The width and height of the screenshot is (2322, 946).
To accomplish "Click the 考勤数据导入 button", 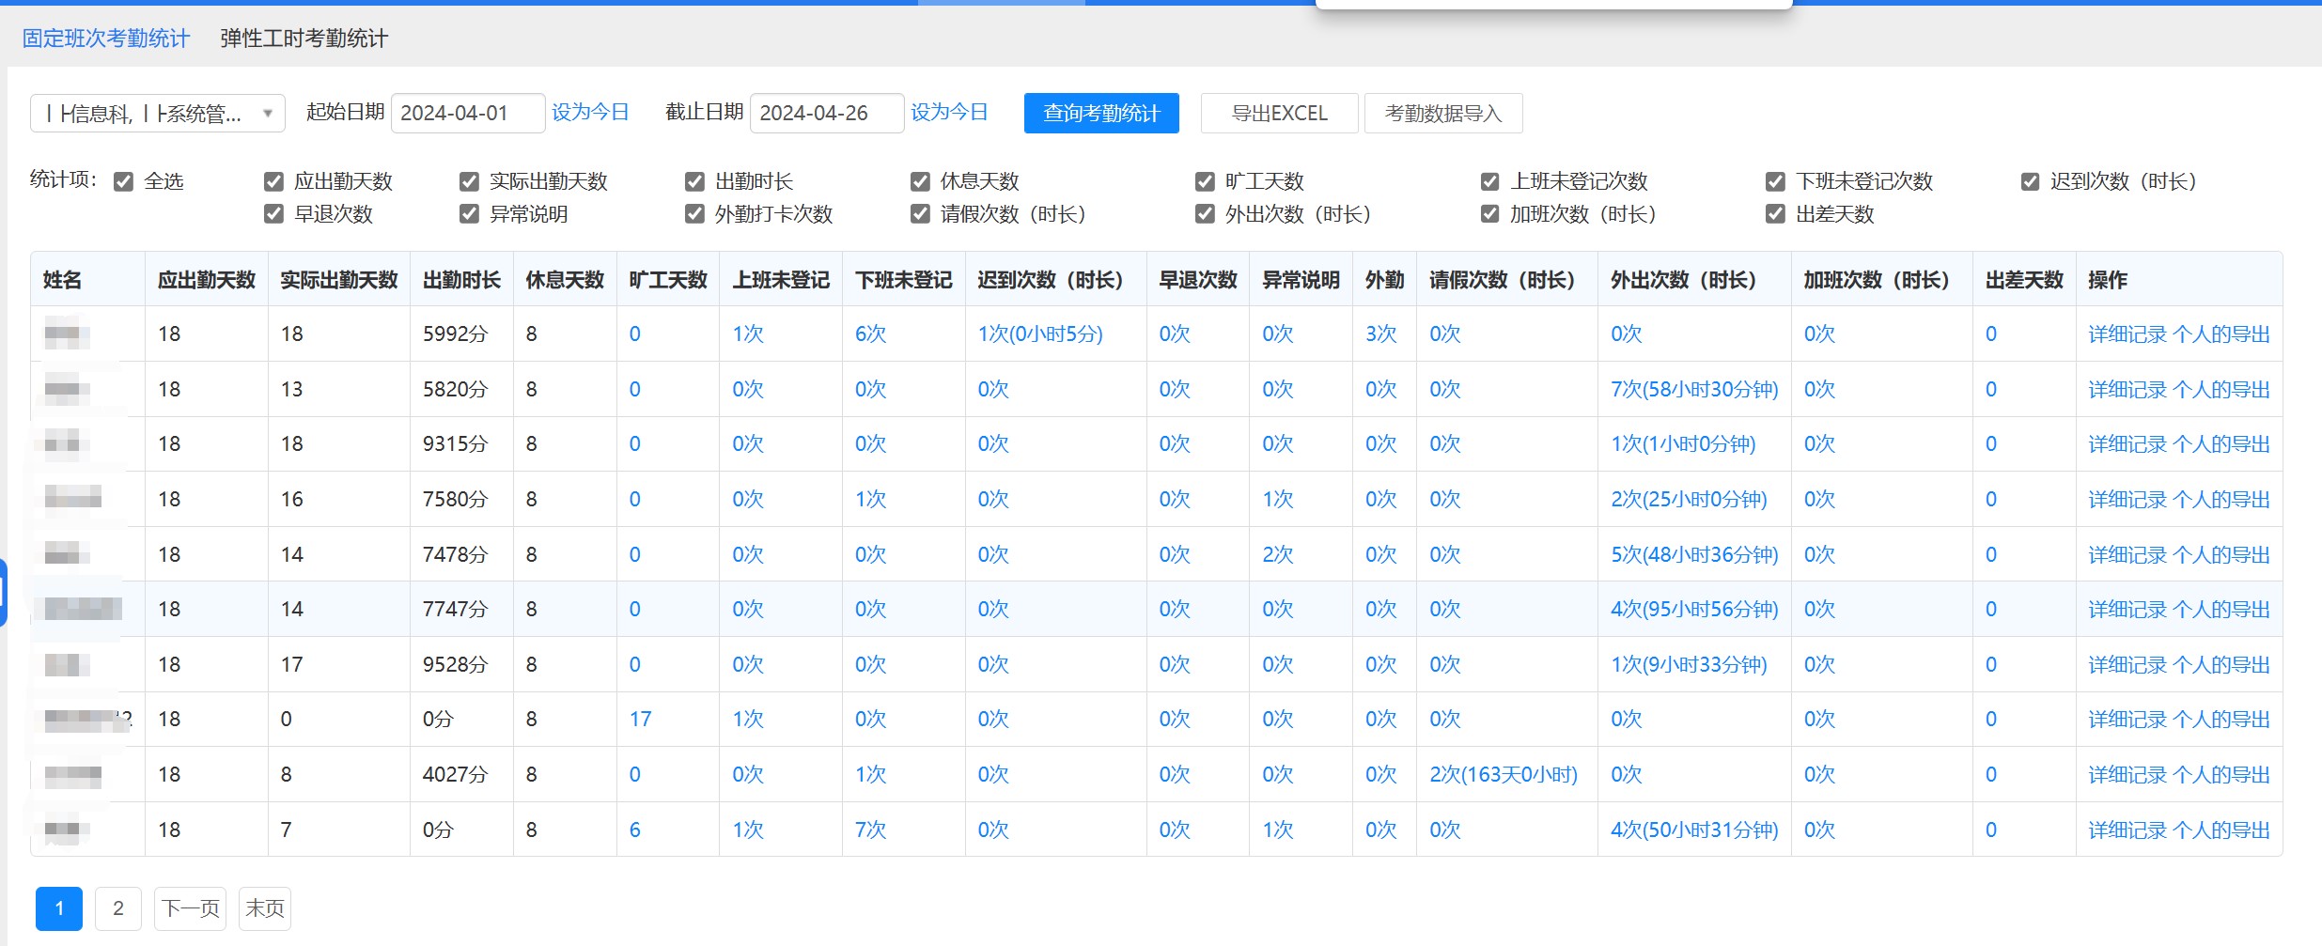I will point(1443,114).
